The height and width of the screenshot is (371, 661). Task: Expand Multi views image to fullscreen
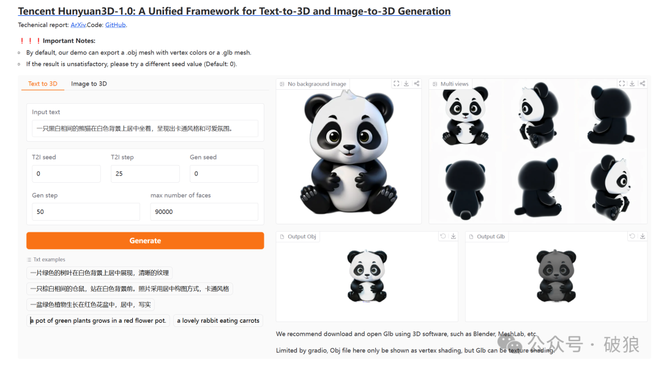pyautogui.click(x=622, y=83)
